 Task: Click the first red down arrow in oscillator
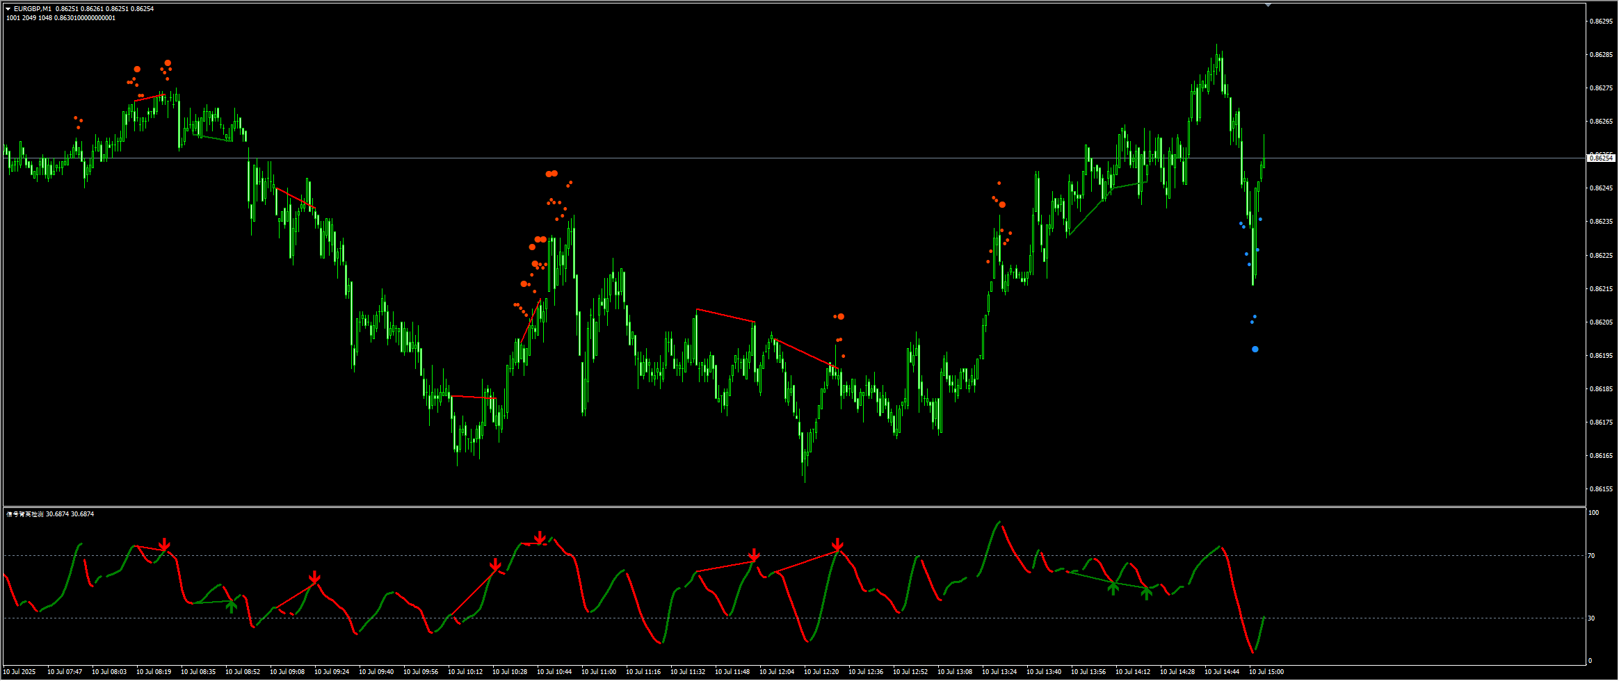click(x=164, y=545)
